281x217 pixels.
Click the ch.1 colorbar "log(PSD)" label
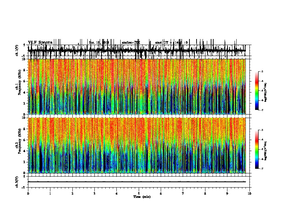click(265, 93)
